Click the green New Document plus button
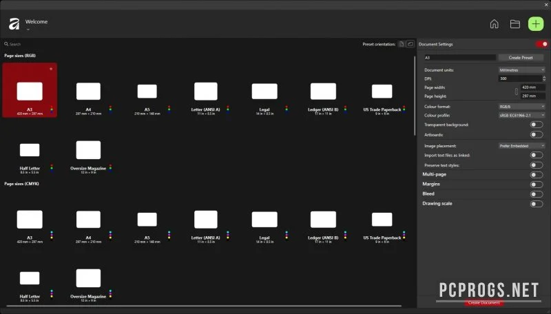This screenshot has width=551, height=314. 536,24
